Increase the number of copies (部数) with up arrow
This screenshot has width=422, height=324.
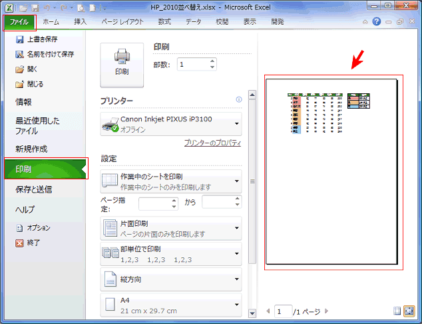212,61
